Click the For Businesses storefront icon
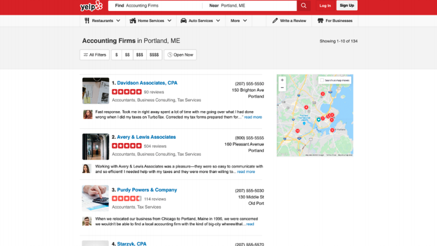The height and width of the screenshot is (246, 437). (x=320, y=21)
